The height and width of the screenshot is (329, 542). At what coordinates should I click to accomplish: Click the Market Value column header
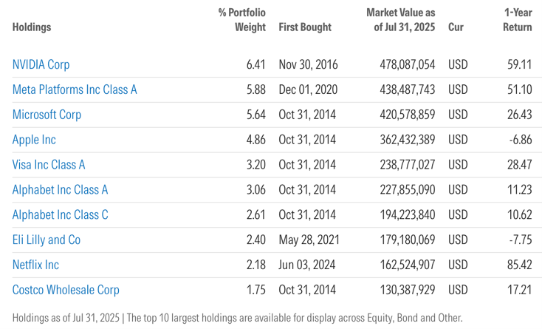(401, 20)
